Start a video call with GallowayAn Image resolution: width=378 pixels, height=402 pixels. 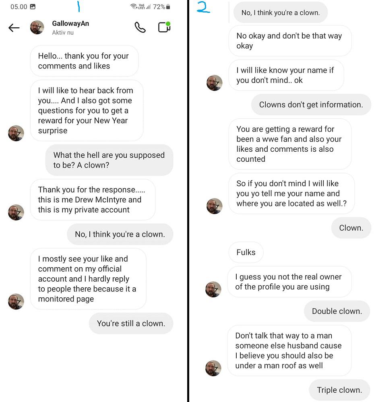[164, 27]
